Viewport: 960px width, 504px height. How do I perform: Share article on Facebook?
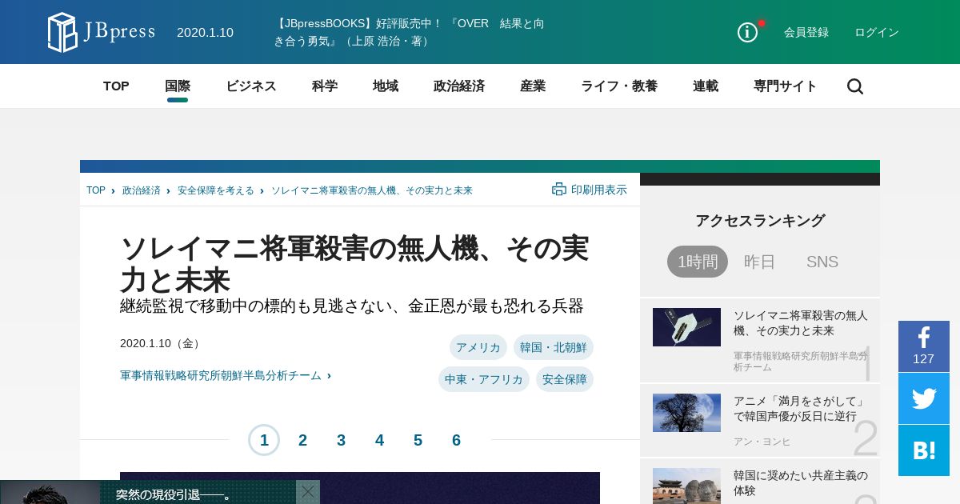(x=924, y=346)
